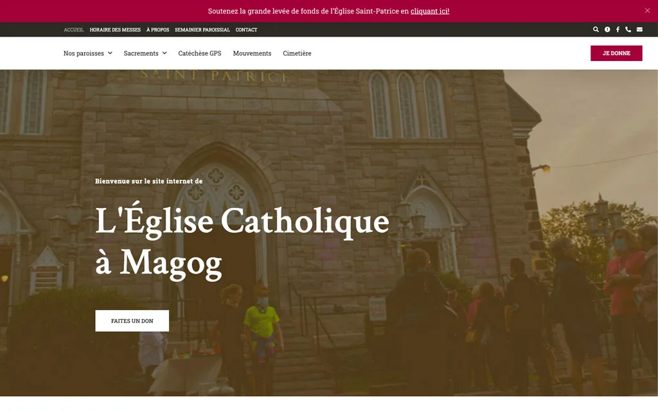
Task: Open the Cimetière menu item
Action: [297, 53]
